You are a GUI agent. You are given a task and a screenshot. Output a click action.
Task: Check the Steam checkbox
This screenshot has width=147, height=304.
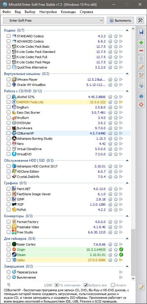point(9,255)
